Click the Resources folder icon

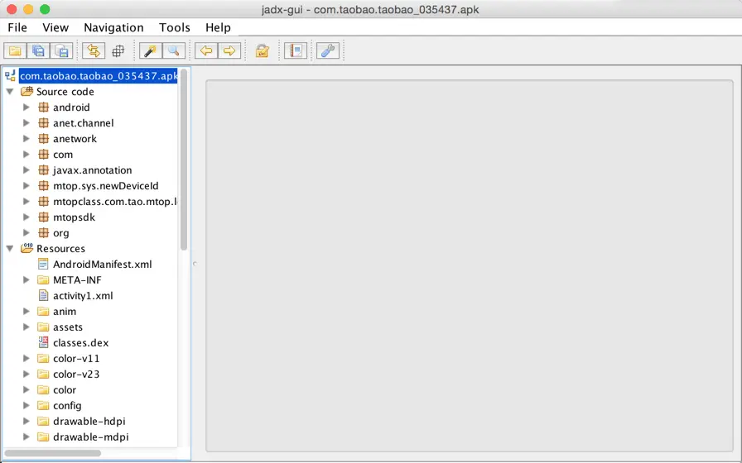tap(27, 248)
